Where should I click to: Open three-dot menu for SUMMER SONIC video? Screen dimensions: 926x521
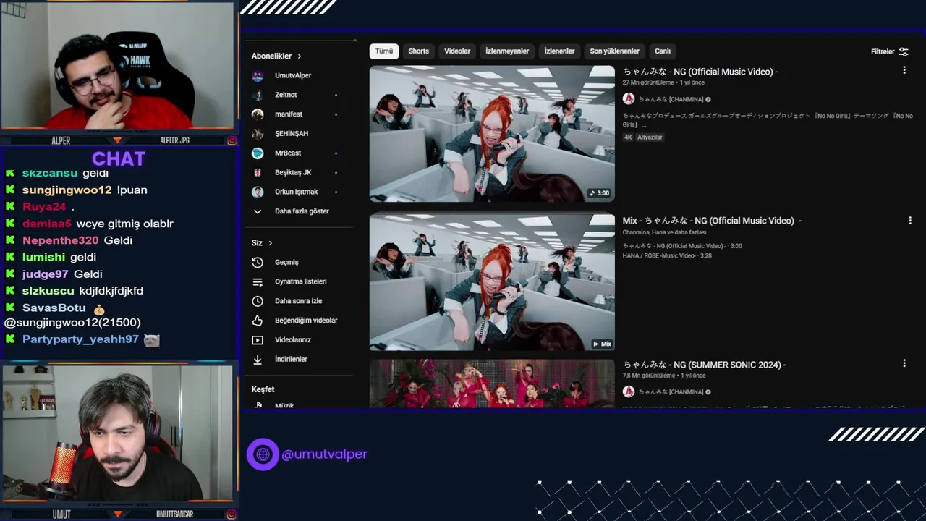point(904,363)
